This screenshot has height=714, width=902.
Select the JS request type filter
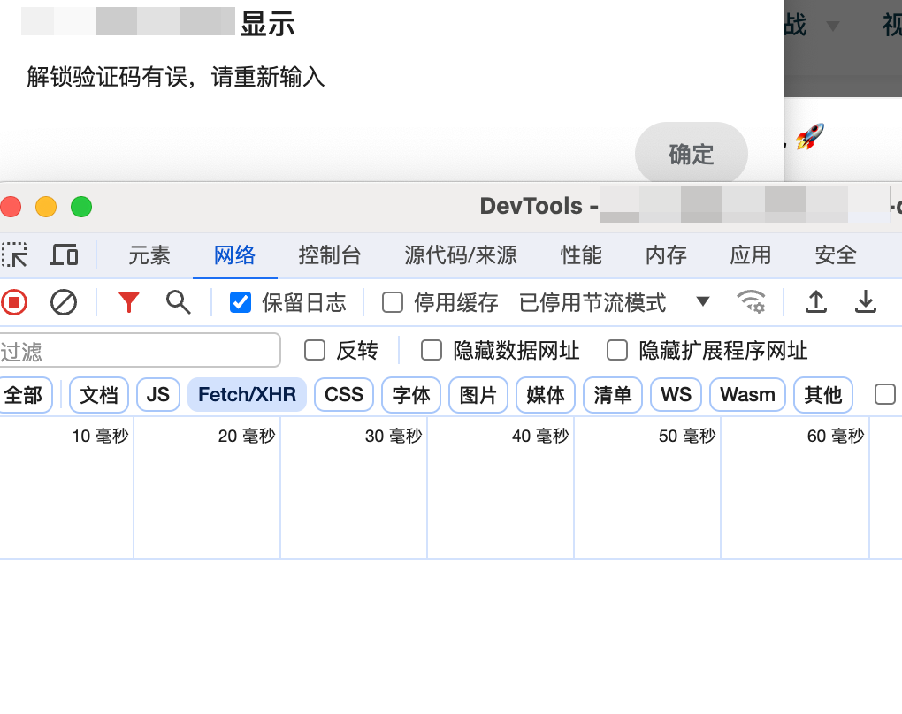pos(158,395)
